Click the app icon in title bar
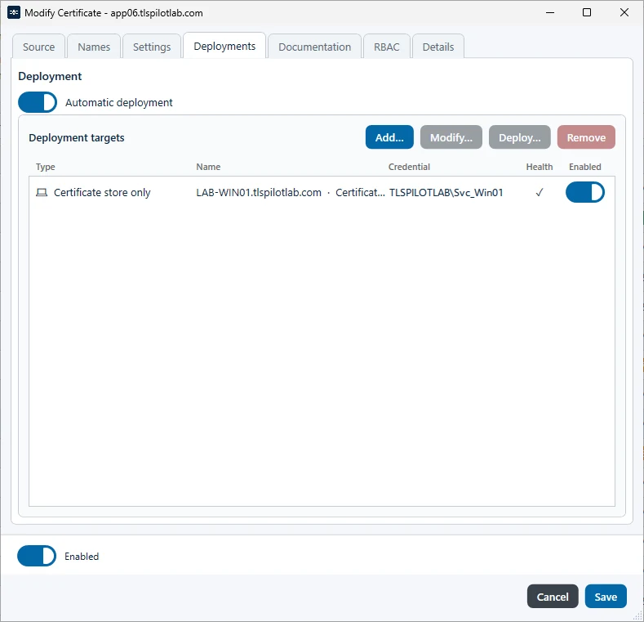The width and height of the screenshot is (644, 622). click(x=14, y=13)
